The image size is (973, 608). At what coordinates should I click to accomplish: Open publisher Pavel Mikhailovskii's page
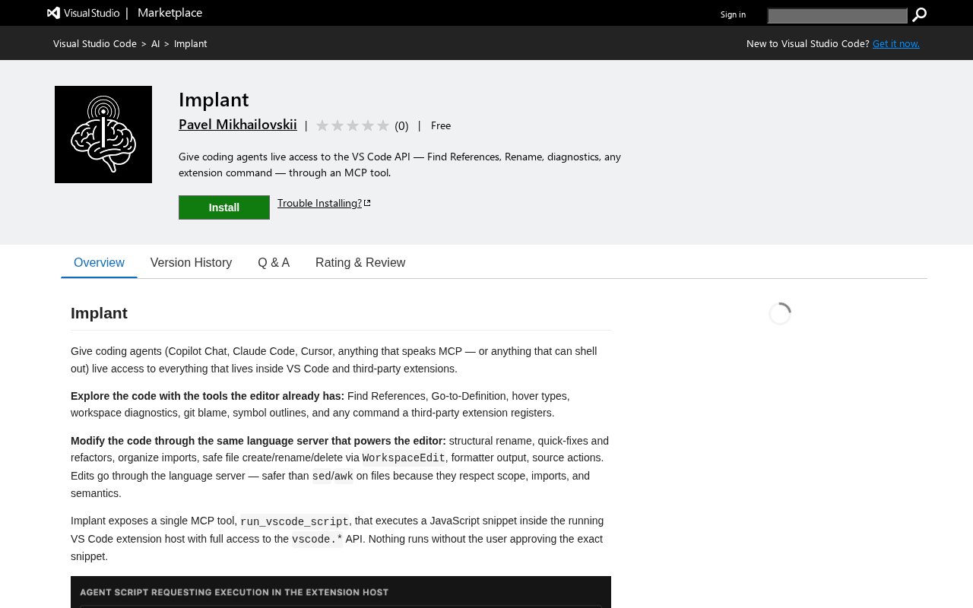pos(238,125)
